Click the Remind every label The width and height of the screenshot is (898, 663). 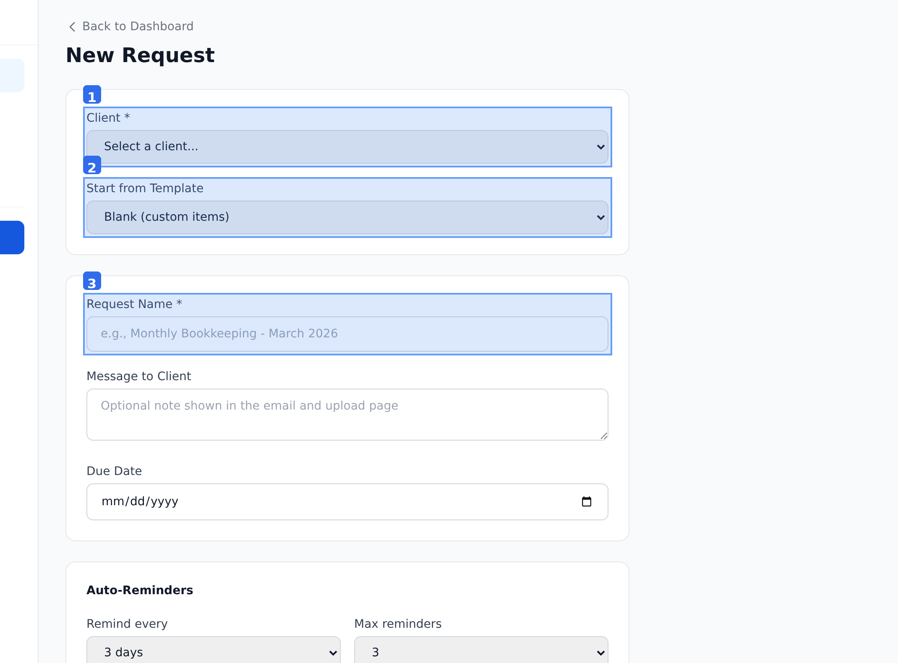[127, 624]
